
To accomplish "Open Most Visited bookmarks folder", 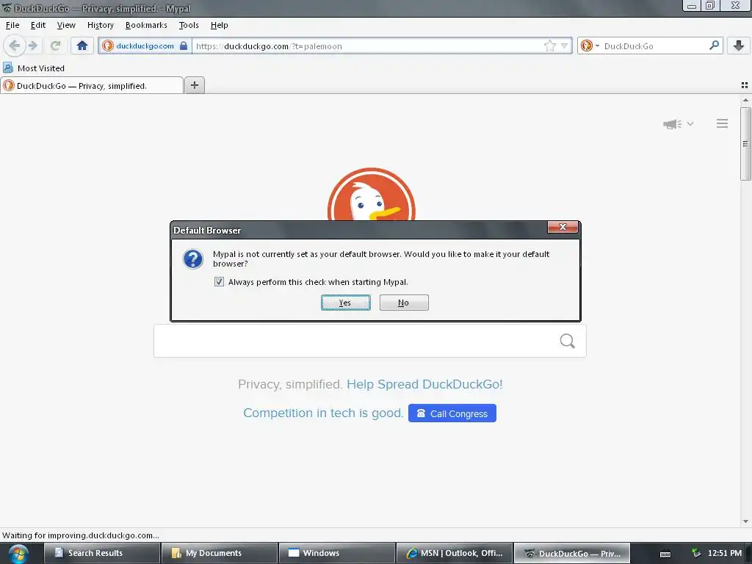I will 34,68.
